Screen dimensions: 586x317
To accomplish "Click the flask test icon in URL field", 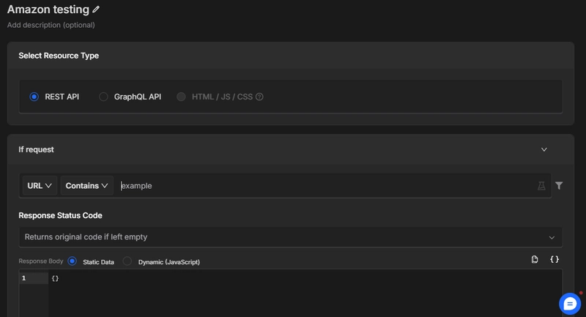I will click(541, 185).
